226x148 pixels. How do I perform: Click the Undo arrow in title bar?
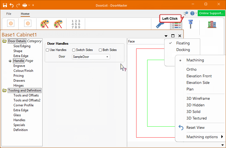[x=11, y=5]
